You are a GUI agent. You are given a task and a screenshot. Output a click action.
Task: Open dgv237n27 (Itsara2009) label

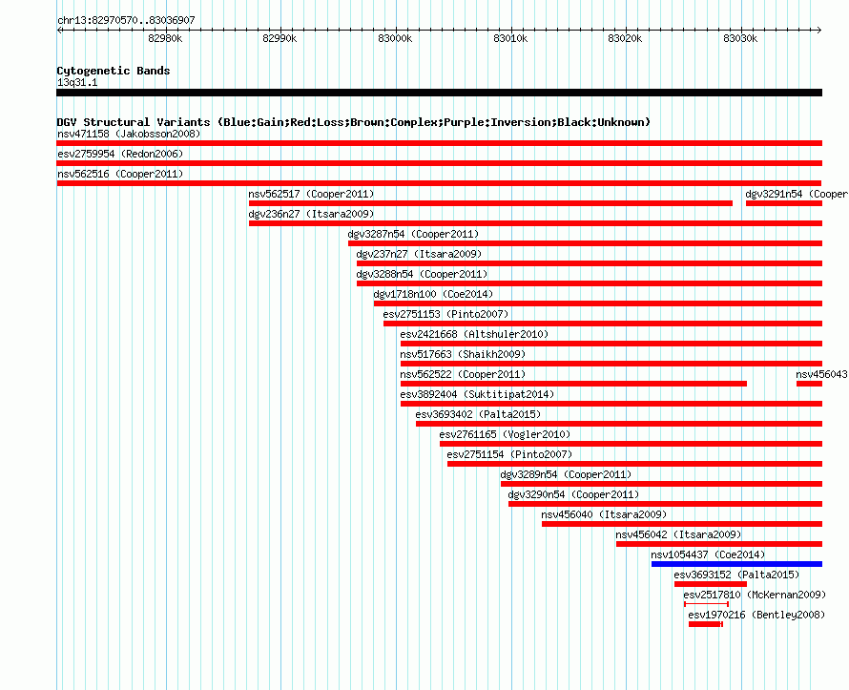pyautogui.click(x=419, y=254)
